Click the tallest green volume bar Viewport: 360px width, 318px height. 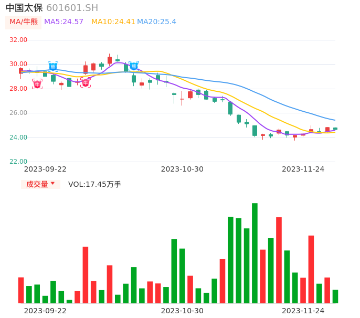coord(255,253)
